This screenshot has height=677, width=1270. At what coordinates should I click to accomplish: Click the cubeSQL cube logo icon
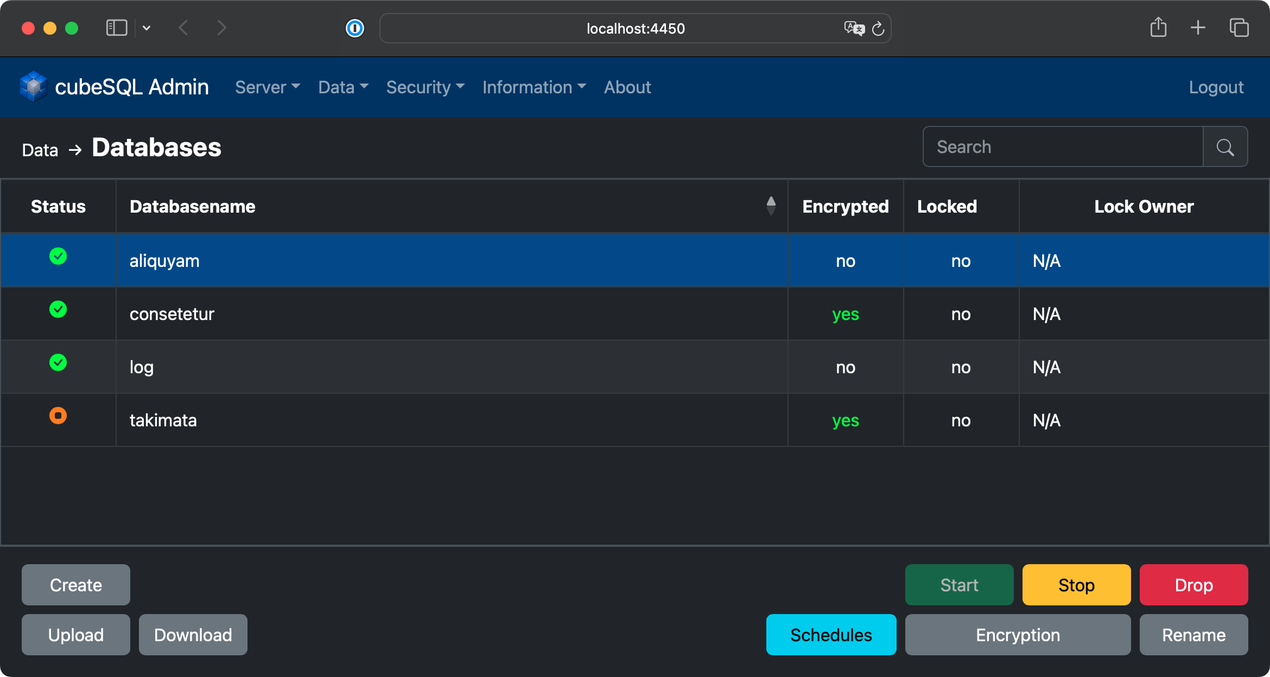click(x=34, y=87)
